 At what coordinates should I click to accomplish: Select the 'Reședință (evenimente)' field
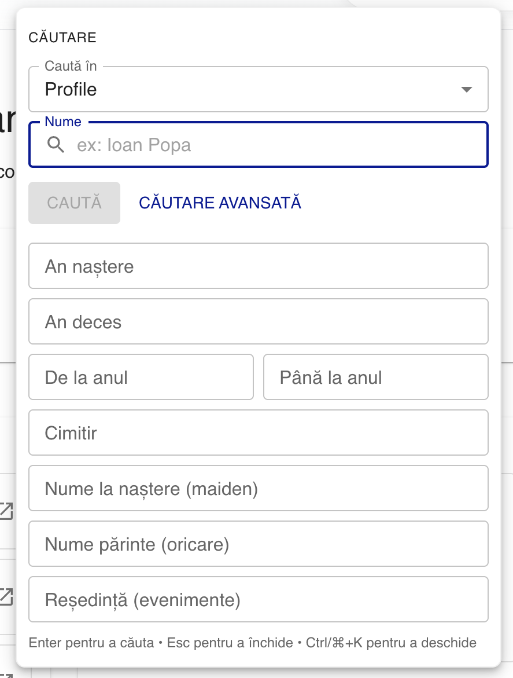click(258, 599)
